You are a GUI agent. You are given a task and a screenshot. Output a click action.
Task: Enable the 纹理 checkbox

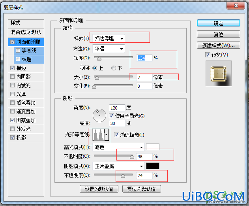pyautogui.click(x=18, y=59)
